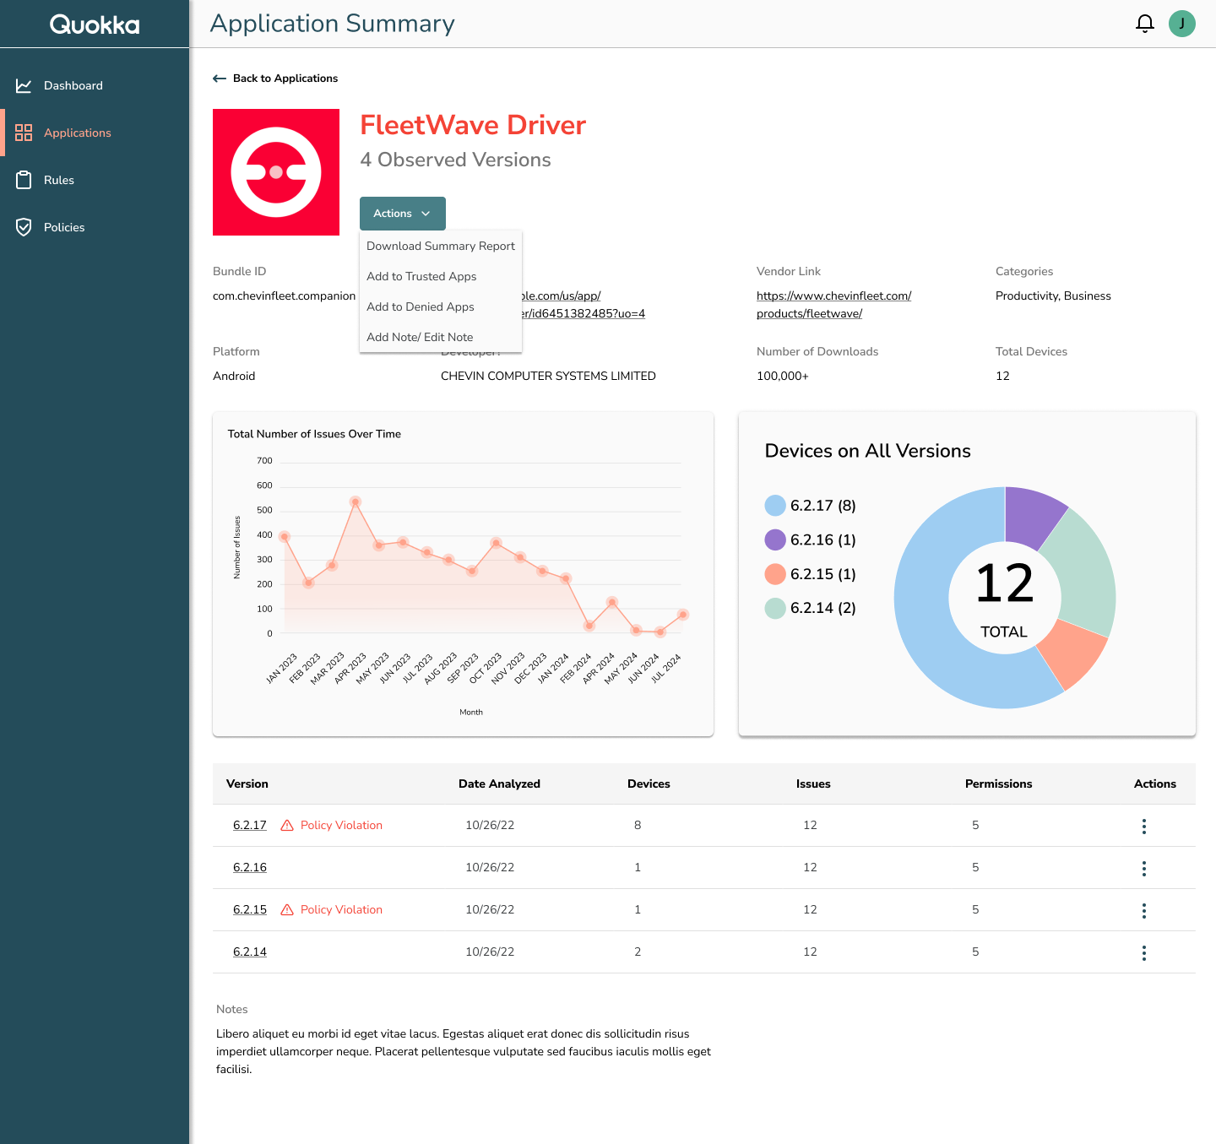
Task: Click the 12 TOTAL donut center
Action: click(1005, 598)
